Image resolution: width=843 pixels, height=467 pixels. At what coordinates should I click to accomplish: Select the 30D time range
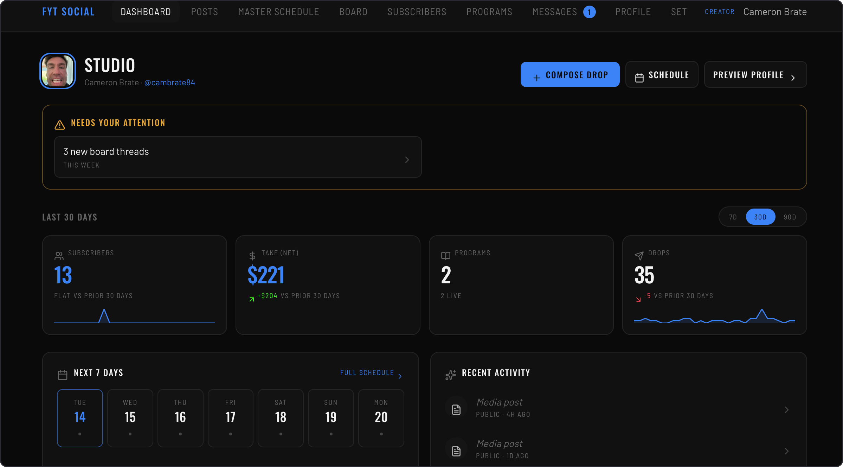point(760,217)
